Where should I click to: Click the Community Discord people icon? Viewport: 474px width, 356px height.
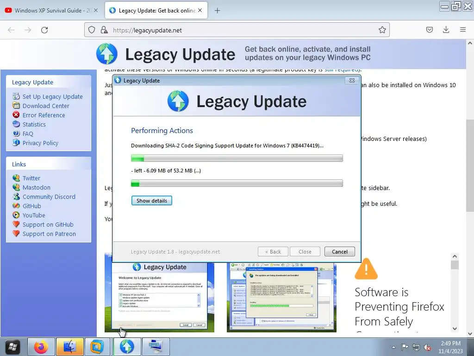(16, 197)
